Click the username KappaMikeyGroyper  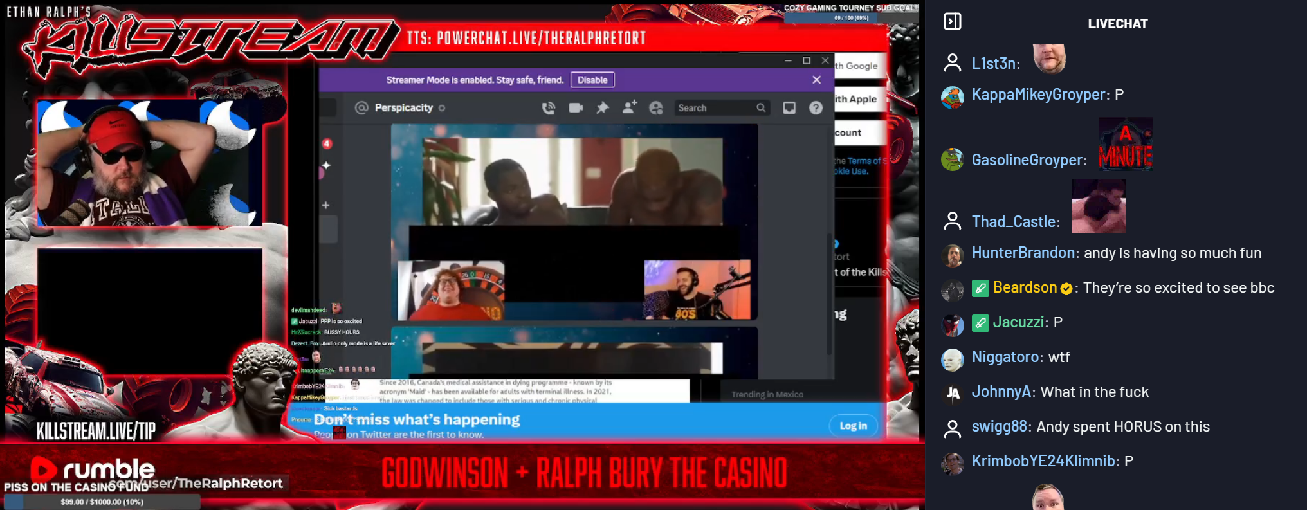click(x=1038, y=95)
